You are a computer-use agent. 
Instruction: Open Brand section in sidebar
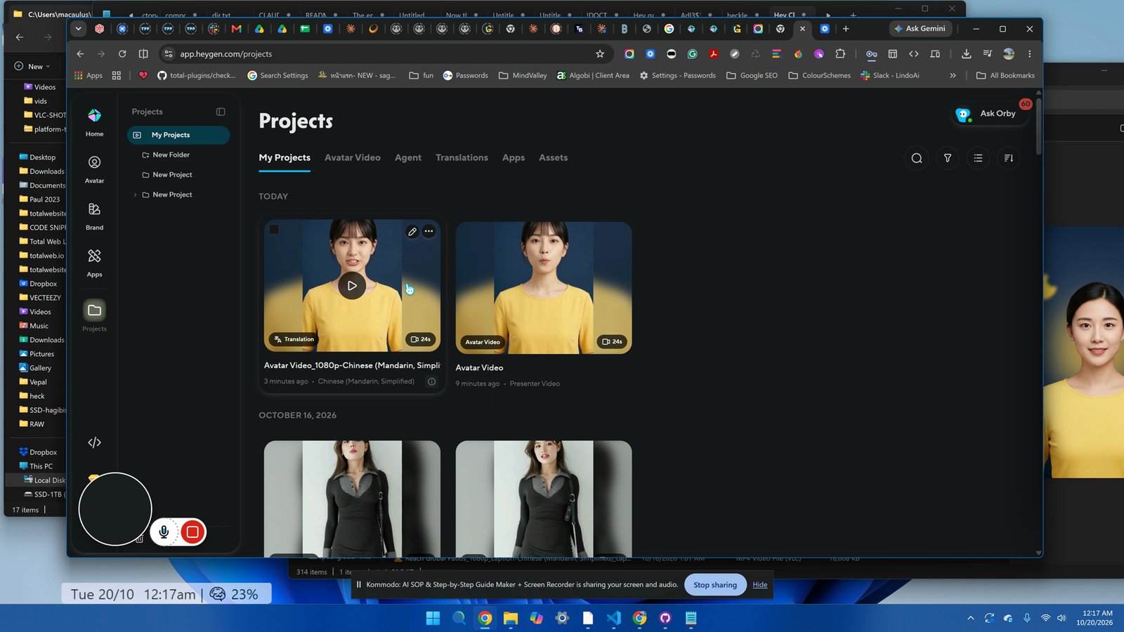click(x=94, y=216)
